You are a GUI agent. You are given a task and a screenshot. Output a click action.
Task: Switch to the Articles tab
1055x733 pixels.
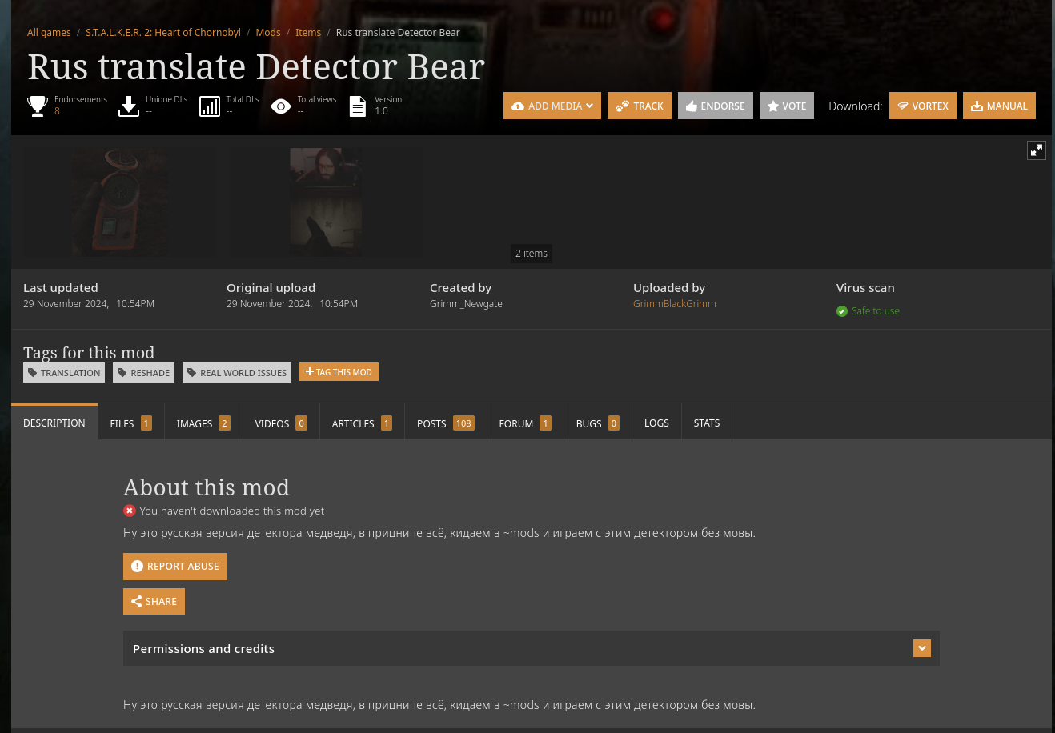(362, 423)
